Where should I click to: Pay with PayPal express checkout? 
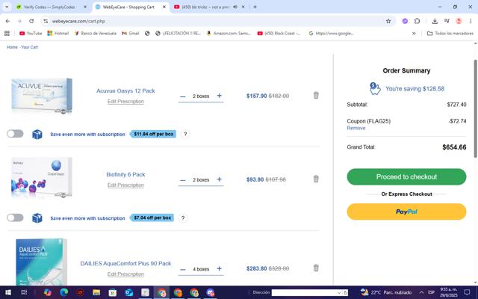406,212
